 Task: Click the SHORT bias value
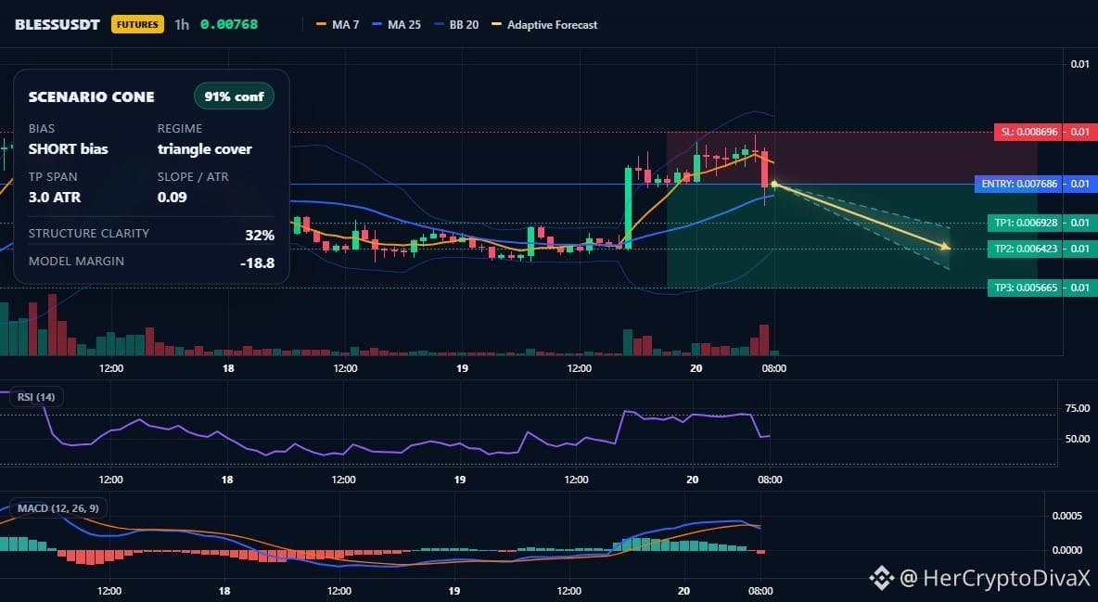[69, 148]
